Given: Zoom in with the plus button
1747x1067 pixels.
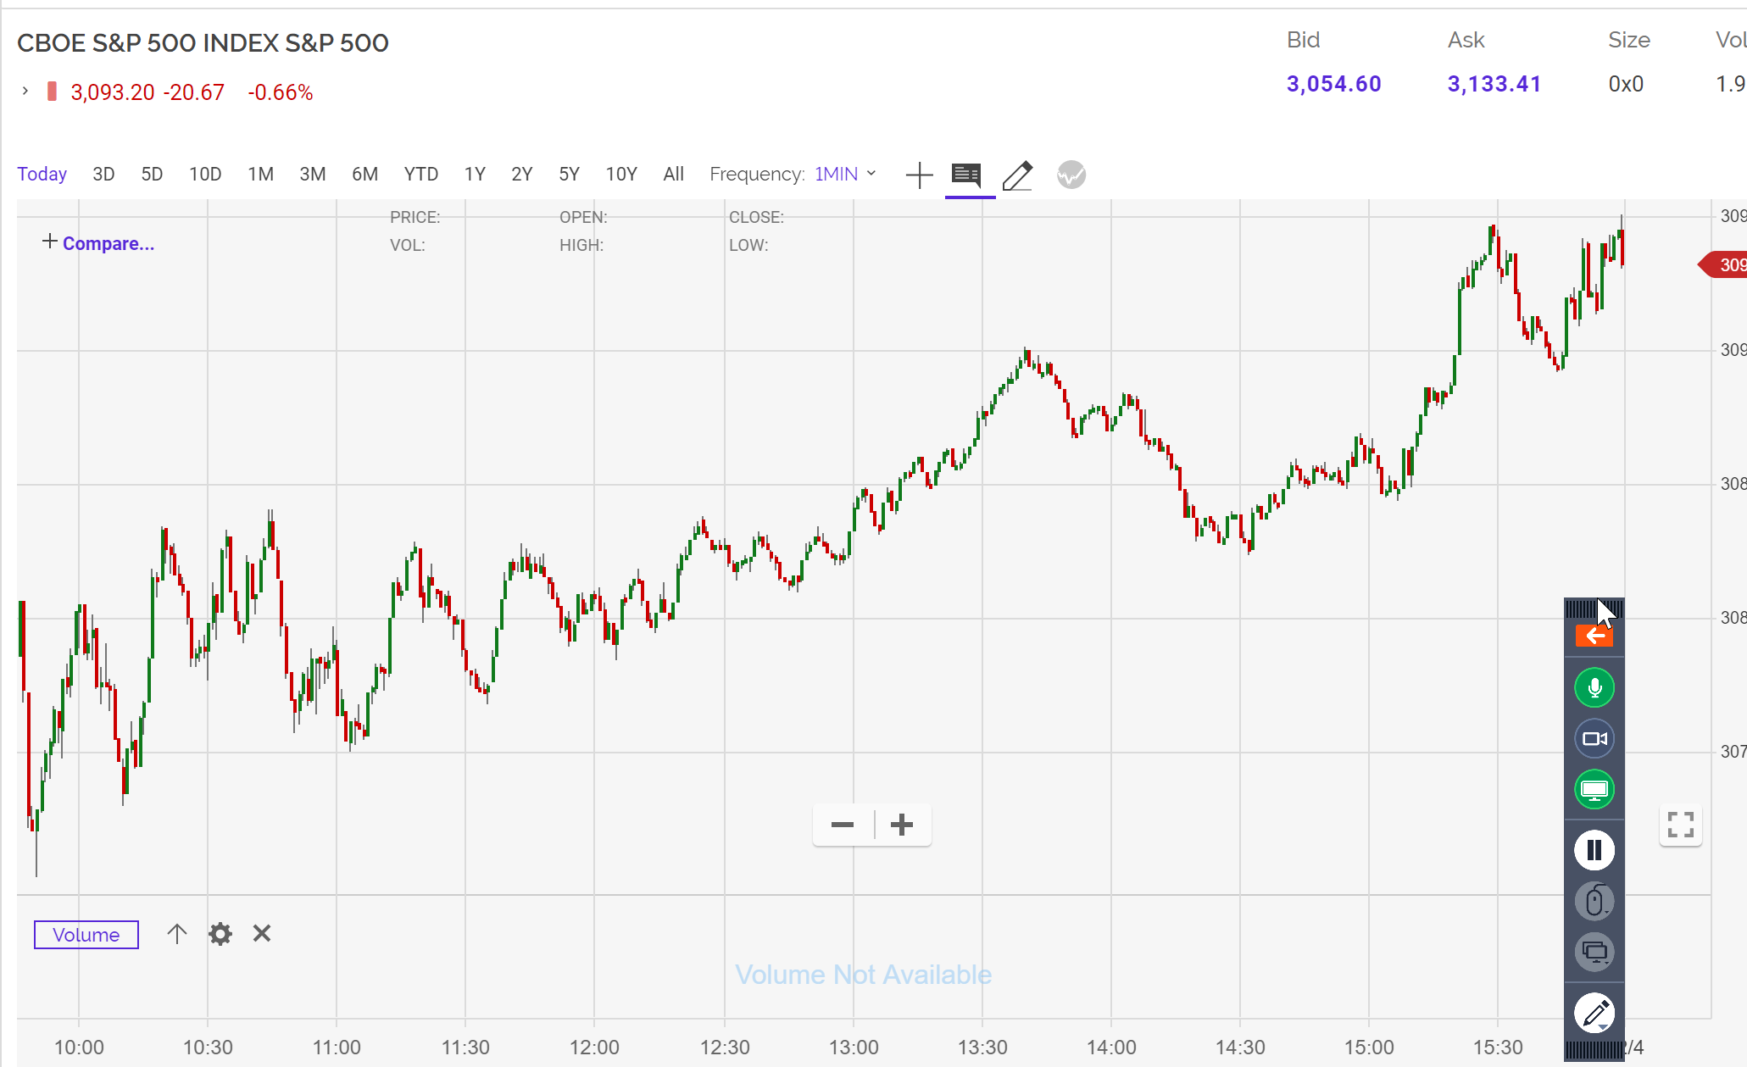Looking at the screenshot, I should 902,825.
